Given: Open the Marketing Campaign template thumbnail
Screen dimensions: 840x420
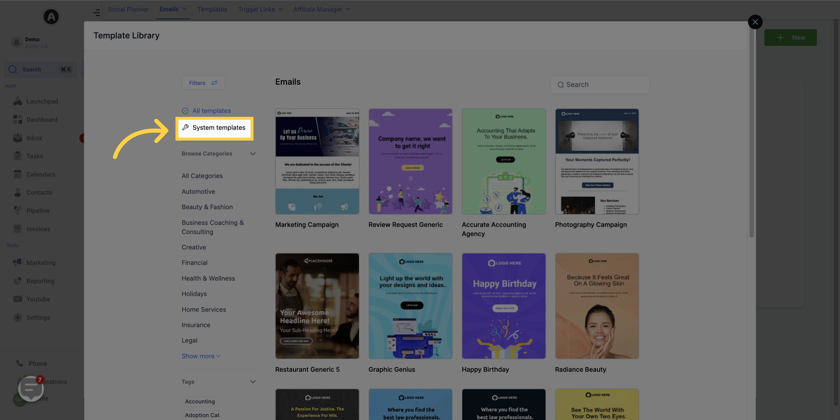Looking at the screenshot, I should [317, 161].
